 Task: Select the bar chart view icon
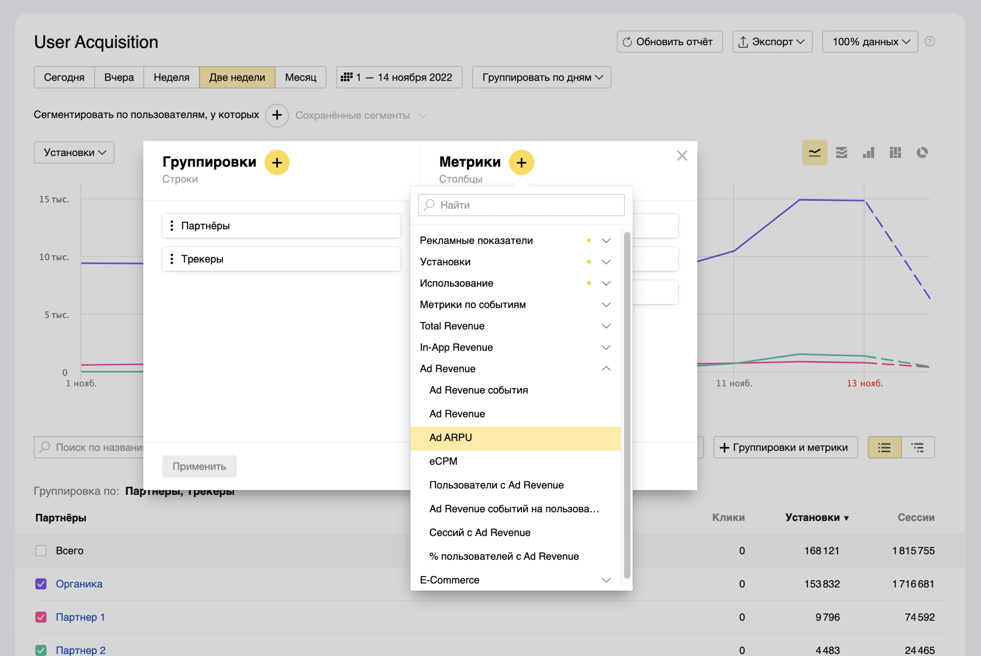[x=869, y=152]
